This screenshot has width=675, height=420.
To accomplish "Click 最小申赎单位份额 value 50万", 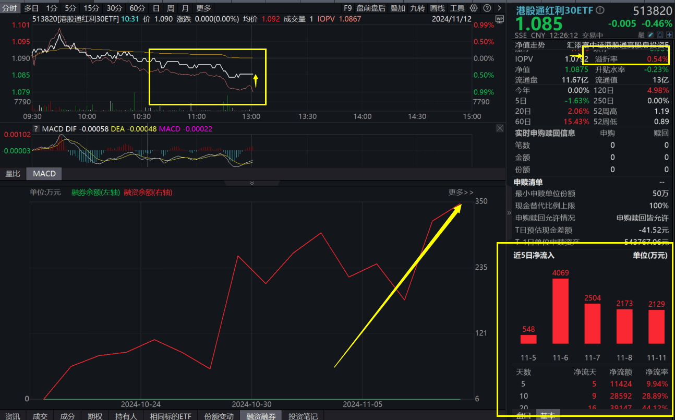I will coord(660,193).
